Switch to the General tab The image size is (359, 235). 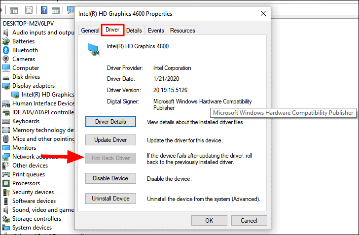coord(90,31)
